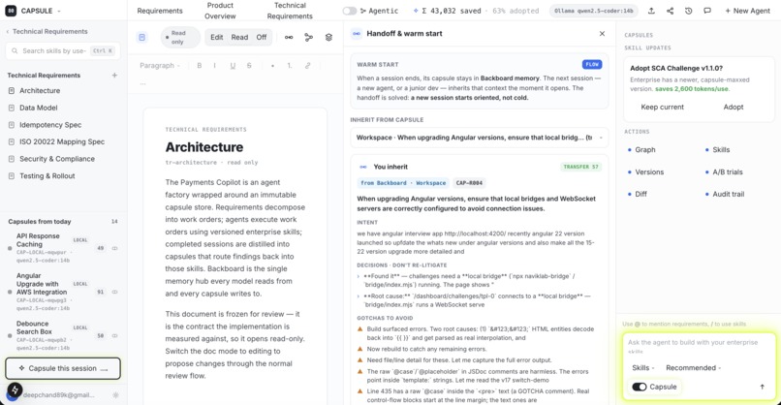Open the ISO 20022 Mapping Spec document

coord(64,142)
